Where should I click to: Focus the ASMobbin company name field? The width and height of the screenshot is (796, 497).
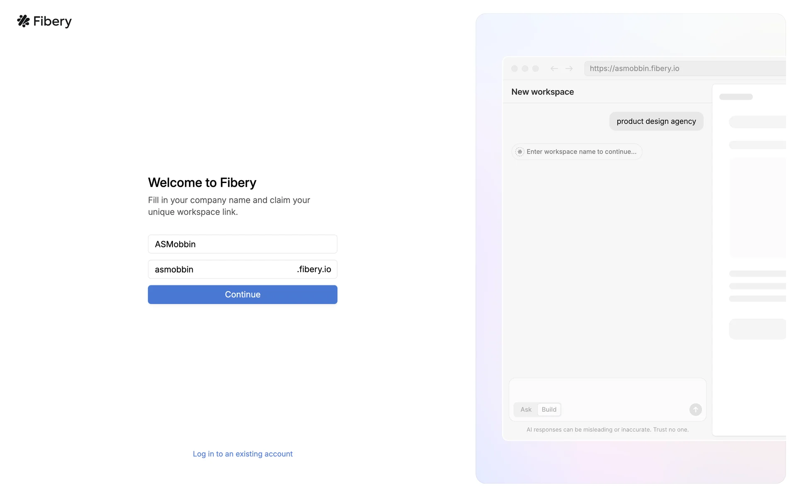(x=243, y=244)
